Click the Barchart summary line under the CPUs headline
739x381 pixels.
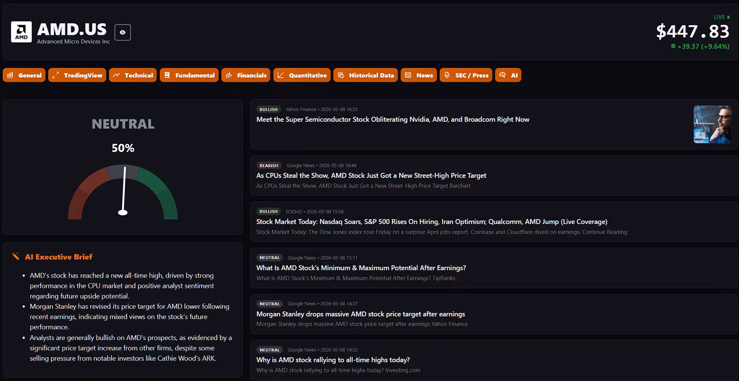pyautogui.click(x=363, y=186)
